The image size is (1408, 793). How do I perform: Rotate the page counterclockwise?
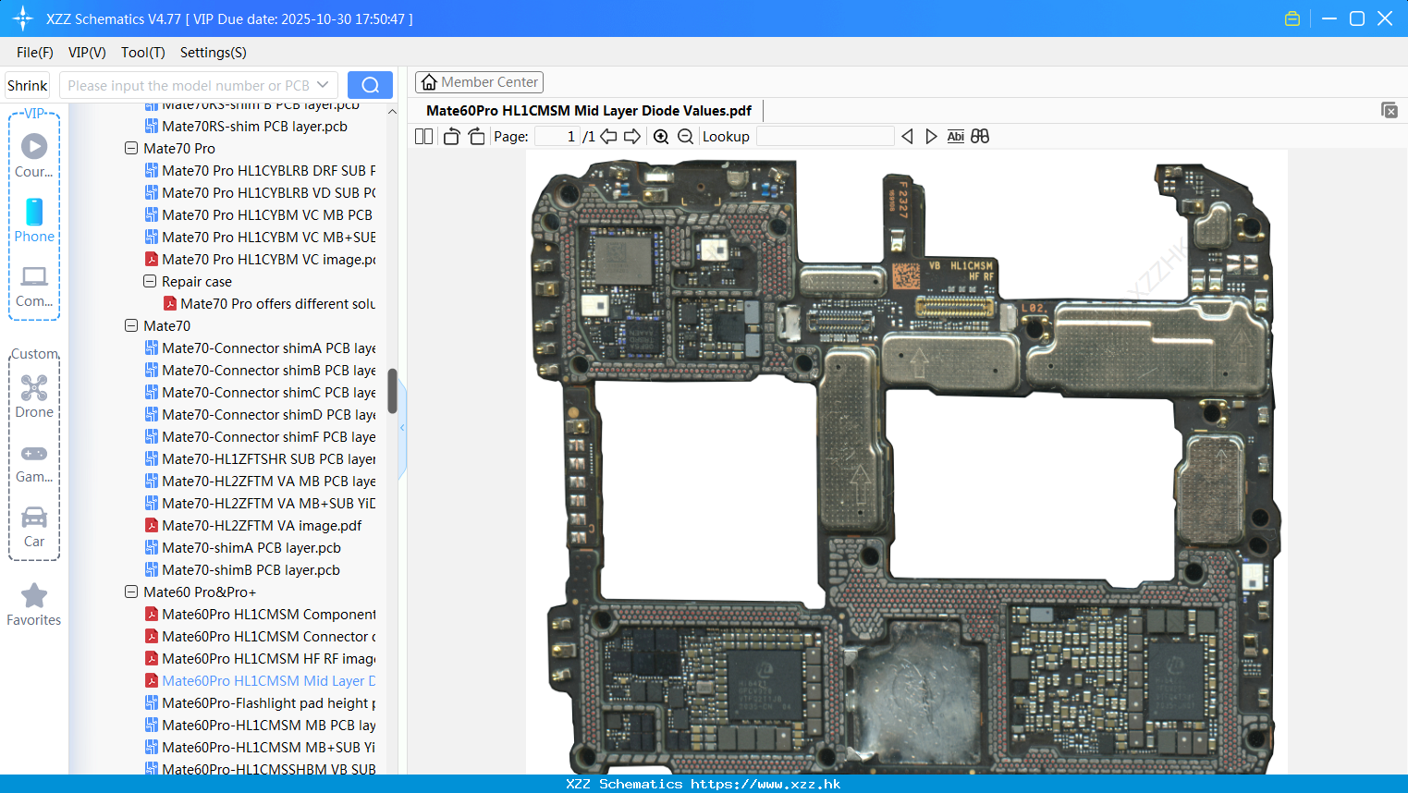tap(451, 136)
